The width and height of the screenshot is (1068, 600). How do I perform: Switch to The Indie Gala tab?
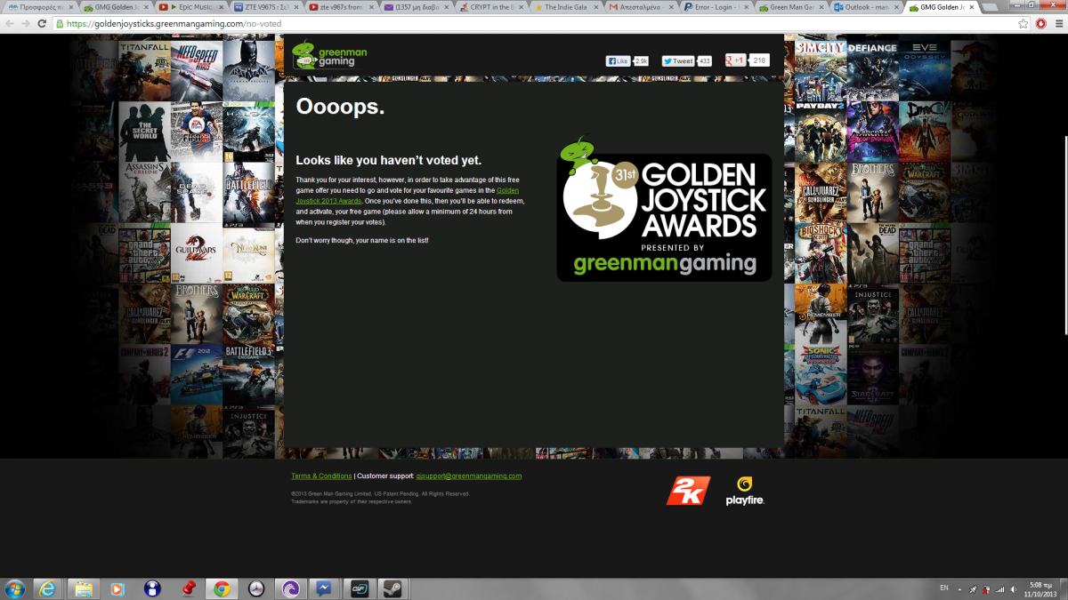click(566, 7)
